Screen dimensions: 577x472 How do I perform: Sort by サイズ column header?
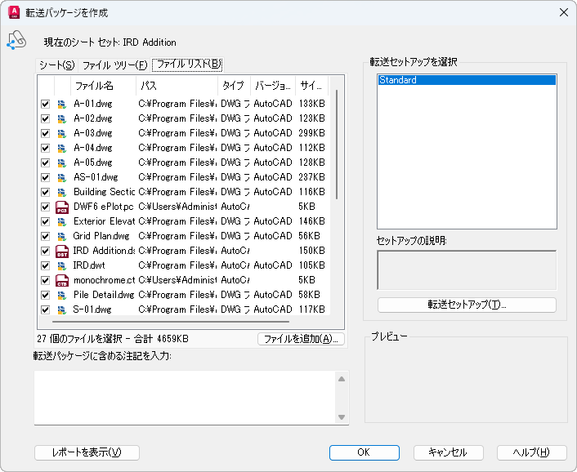point(311,86)
